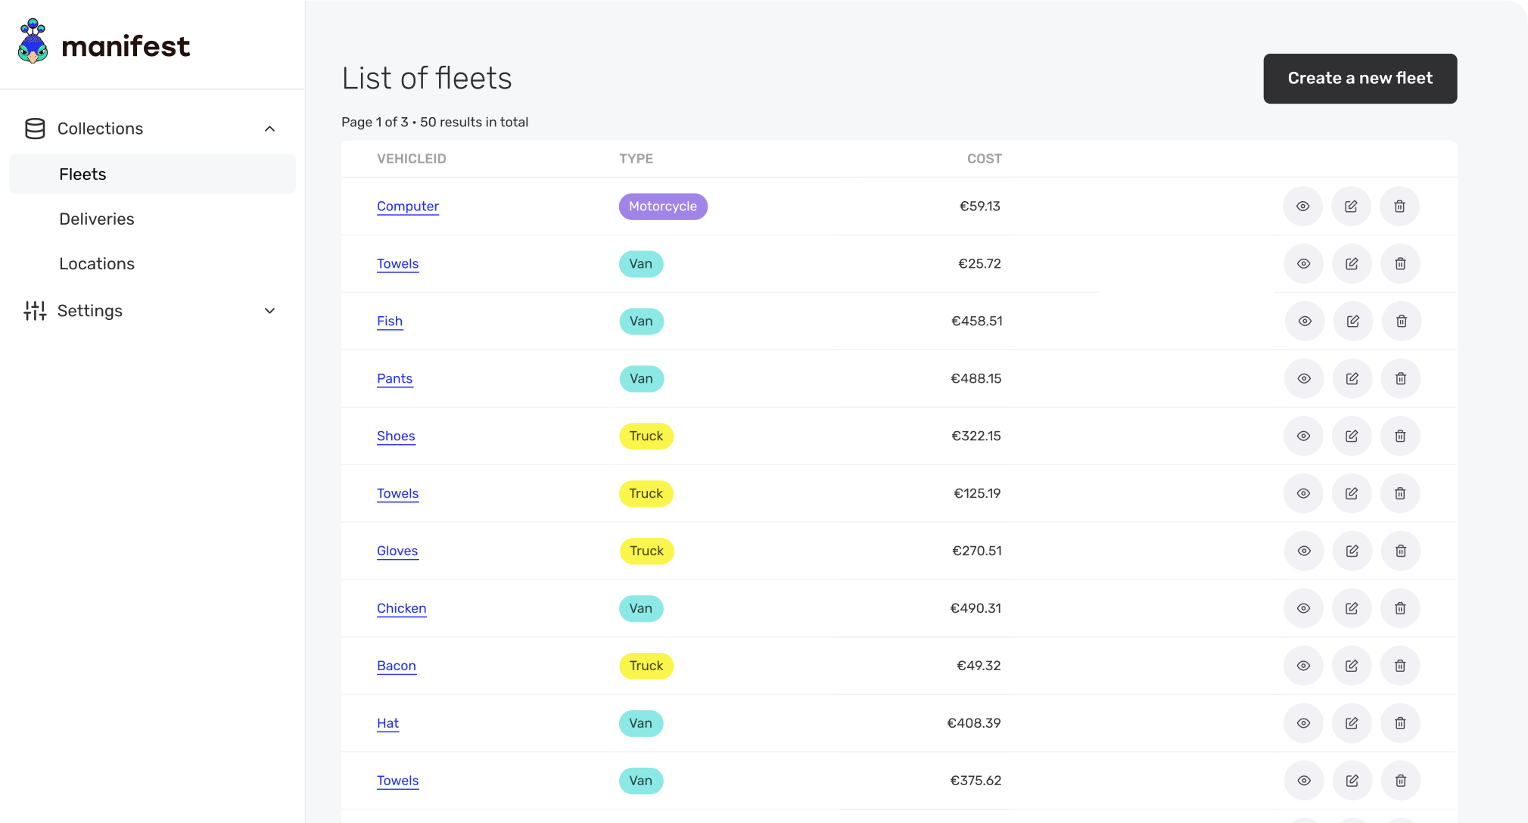View the Computer fleet via eye icon

click(1302, 206)
